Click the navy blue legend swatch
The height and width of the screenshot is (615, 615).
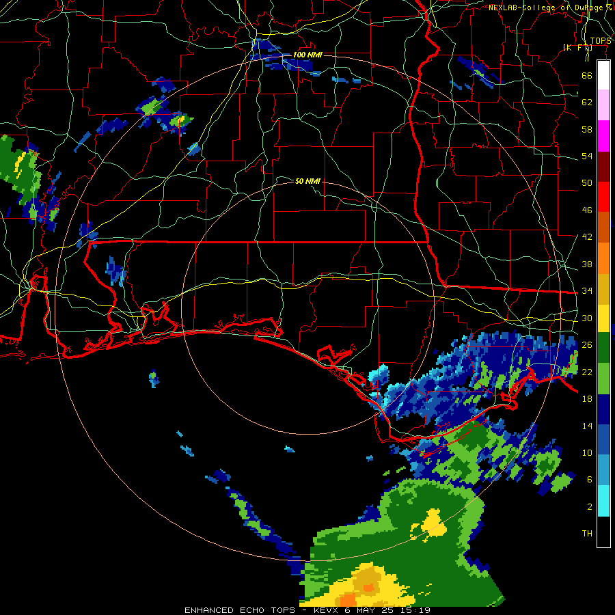(603, 409)
